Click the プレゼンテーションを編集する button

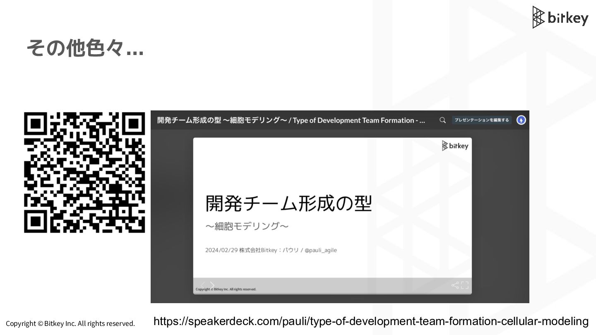tap(482, 120)
